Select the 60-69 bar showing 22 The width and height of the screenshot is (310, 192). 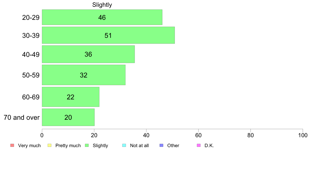pos(70,97)
